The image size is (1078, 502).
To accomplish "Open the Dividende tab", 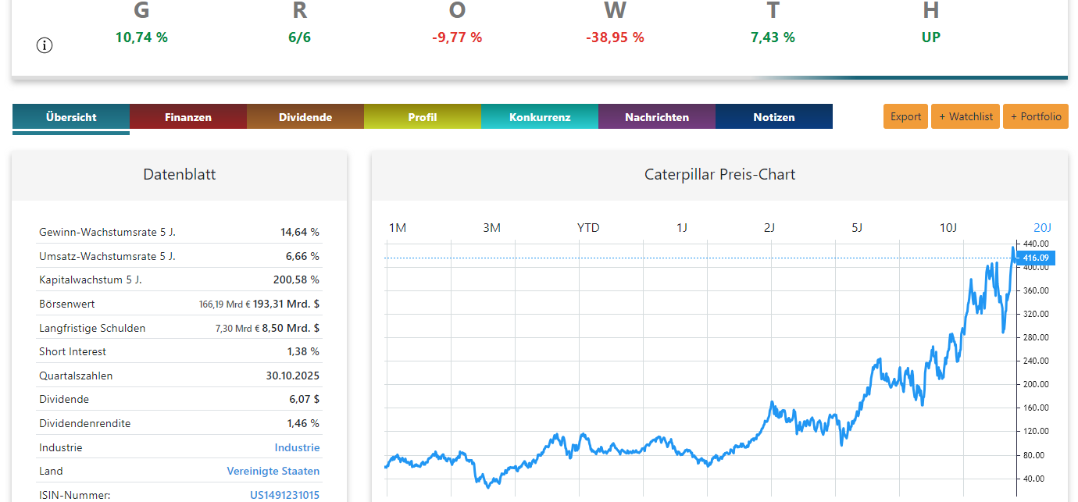I will (x=305, y=117).
